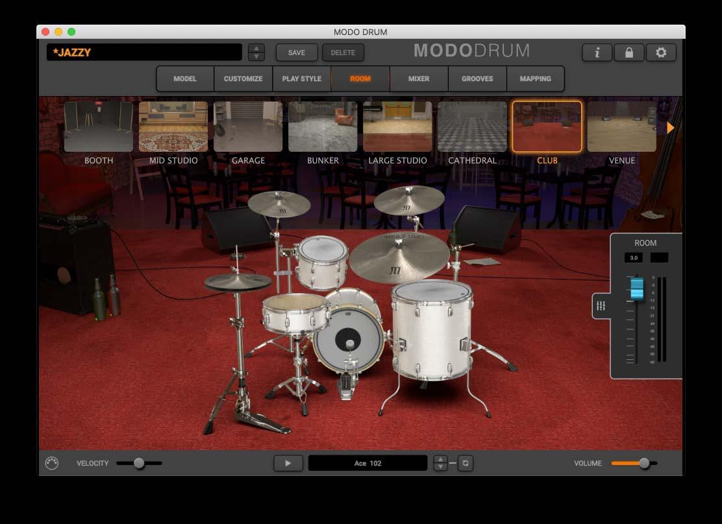
Task: Click the empty ROOM value box beside 3.0
Action: [x=659, y=258]
